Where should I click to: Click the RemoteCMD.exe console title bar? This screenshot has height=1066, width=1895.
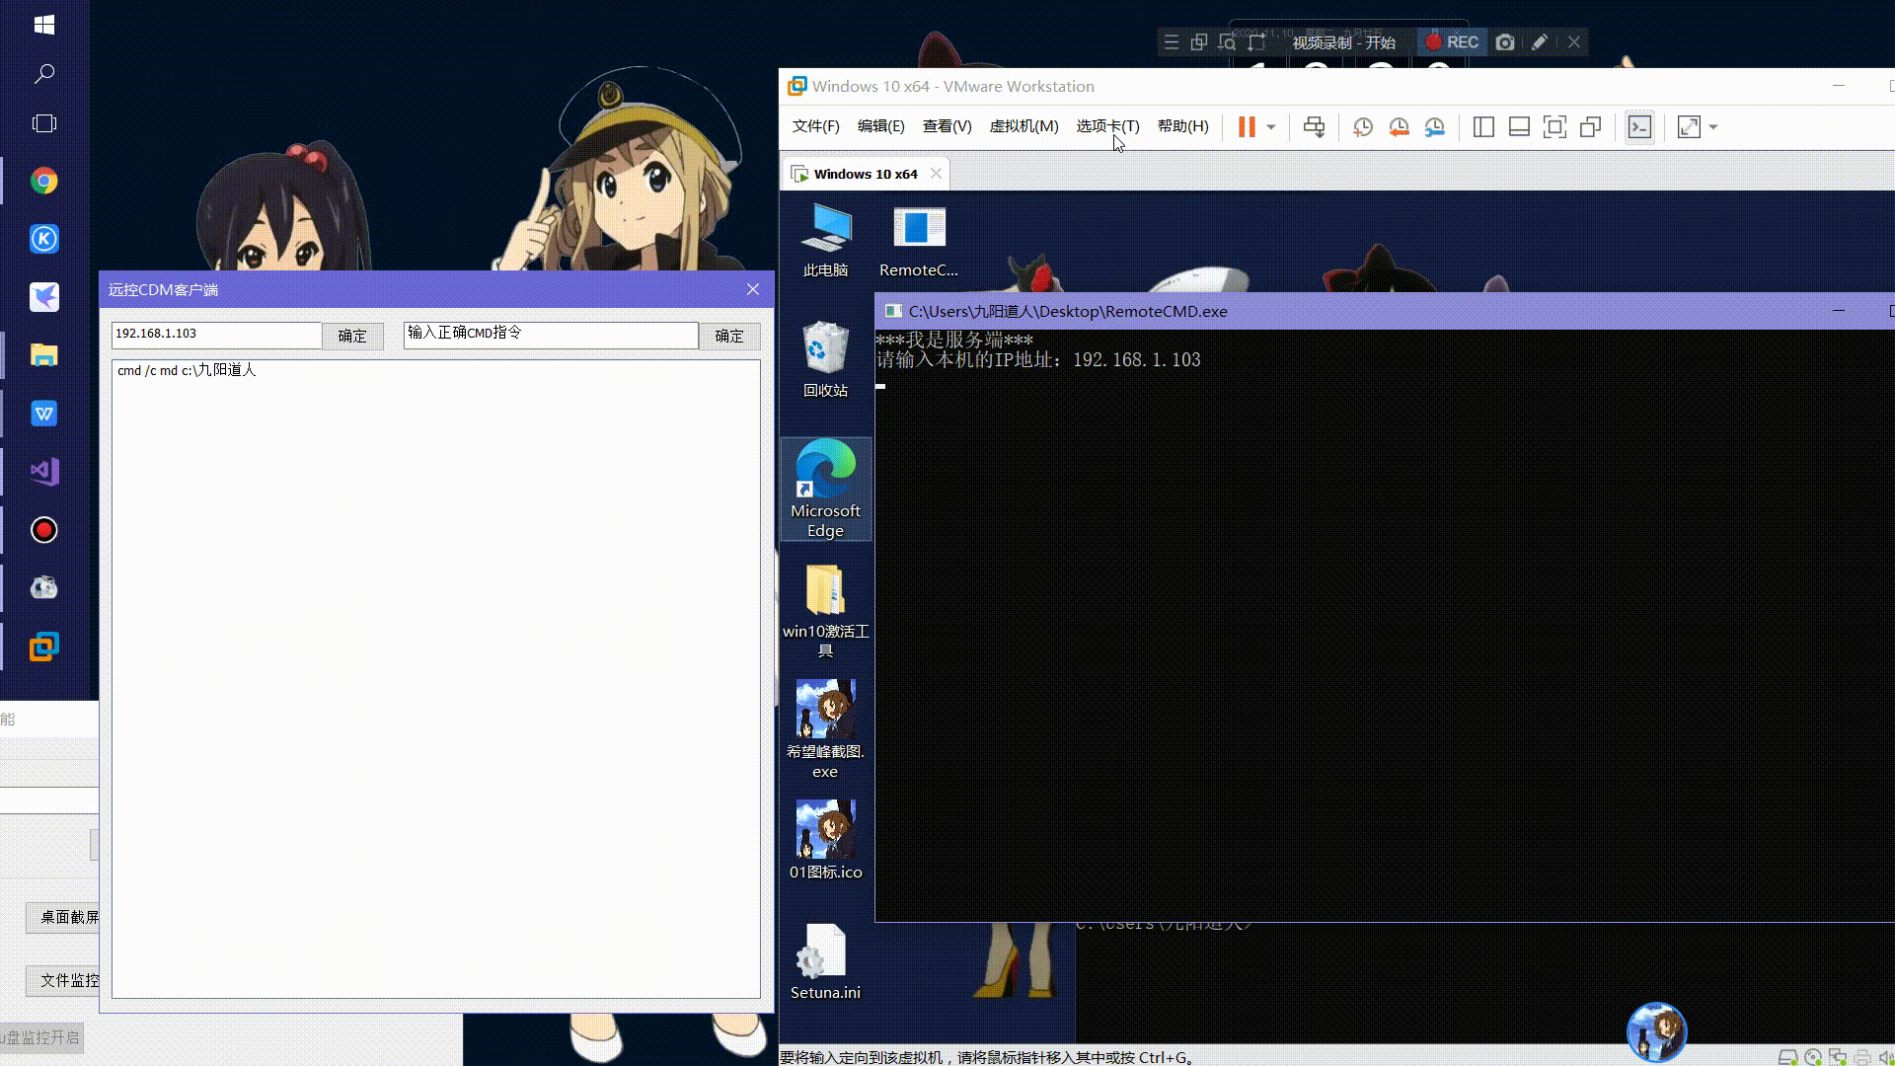tap(1385, 311)
